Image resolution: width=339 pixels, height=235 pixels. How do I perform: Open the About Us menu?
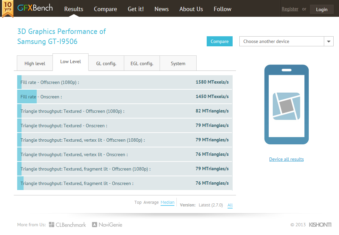(191, 9)
